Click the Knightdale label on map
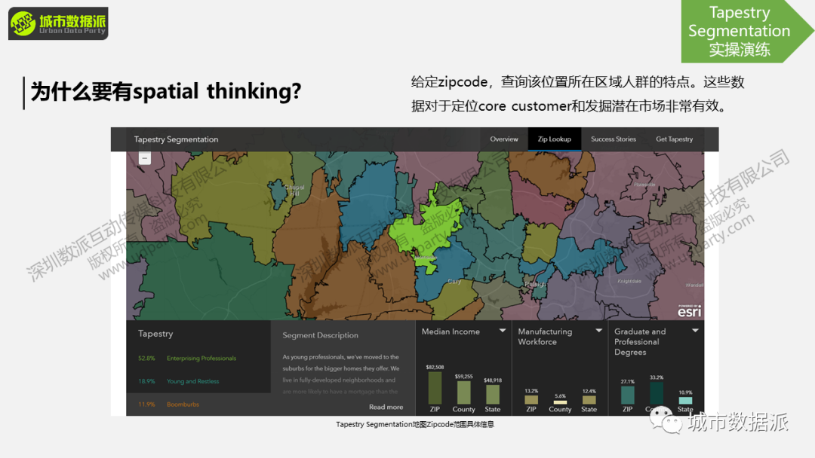 click(629, 281)
